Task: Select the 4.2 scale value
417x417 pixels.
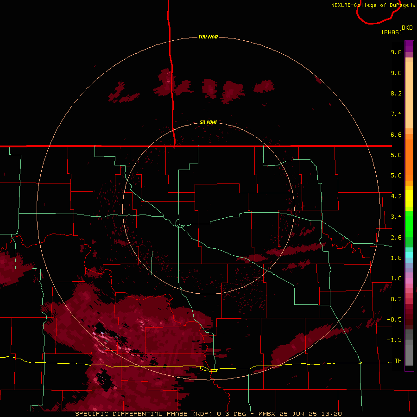Action: click(396, 196)
